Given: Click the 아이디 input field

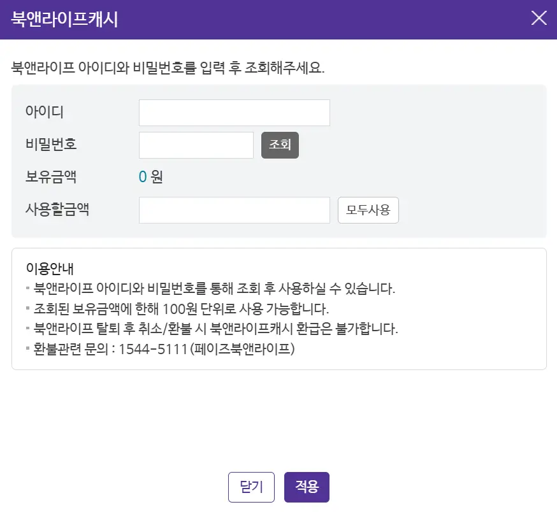Looking at the screenshot, I should [x=235, y=113].
